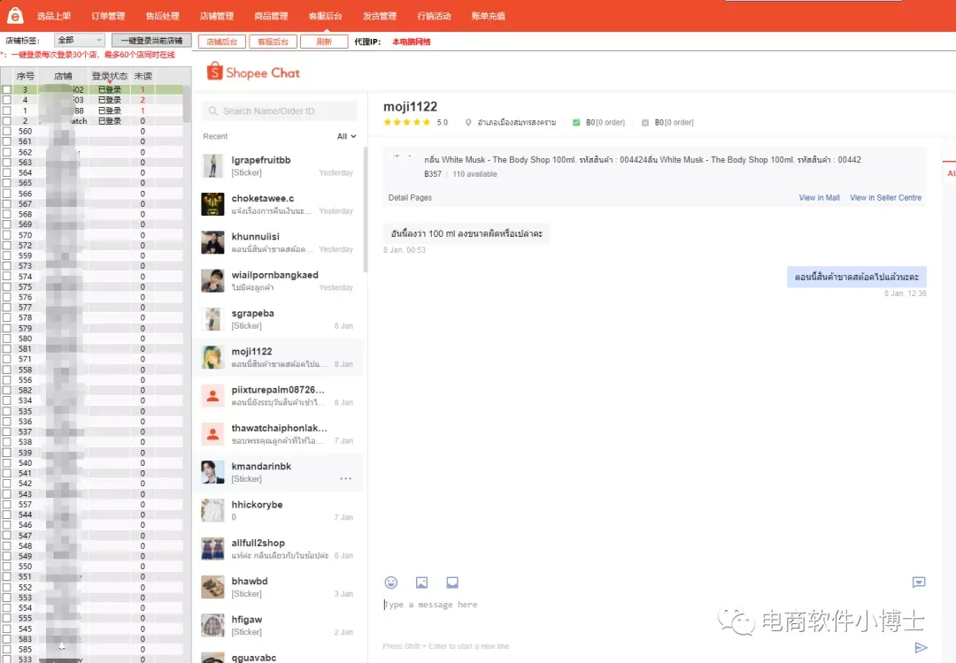Viewport: 956px width, 663px height.
Task: Open View in Seller Centre link
Action: [885, 198]
